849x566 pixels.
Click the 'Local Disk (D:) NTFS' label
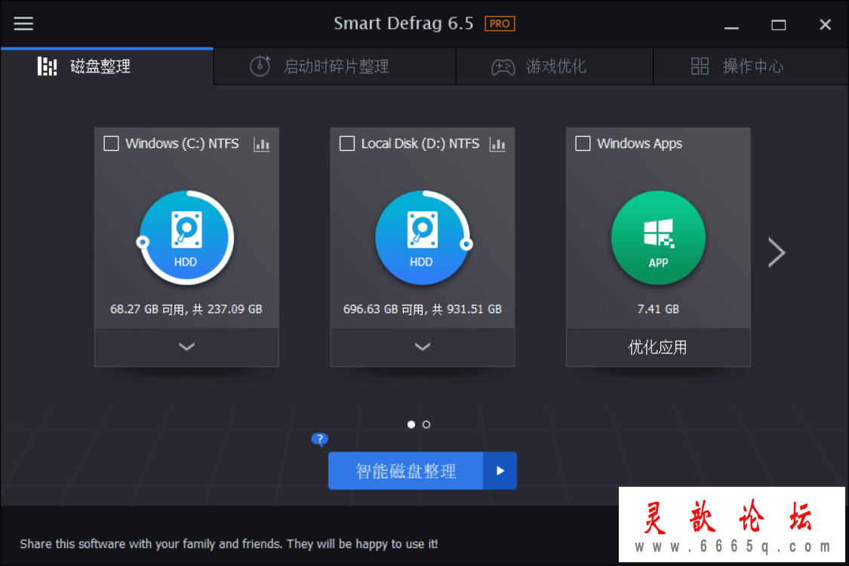pyautogui.click(x=420, y=143)
